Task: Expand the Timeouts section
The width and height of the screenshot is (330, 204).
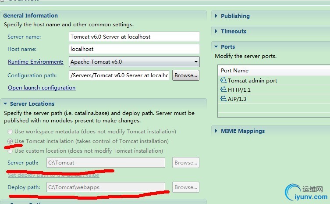Action: [x=216, y=31]
